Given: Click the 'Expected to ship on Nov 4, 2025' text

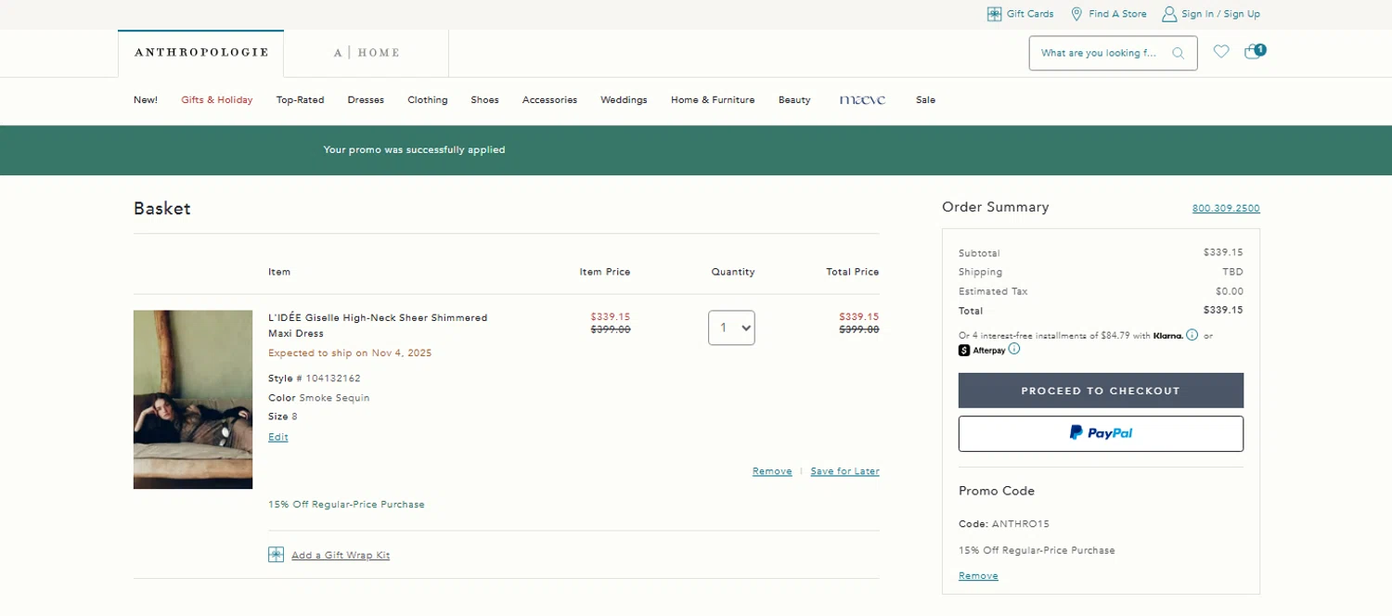Looking at the screenshot, I should tap(350, 353).
